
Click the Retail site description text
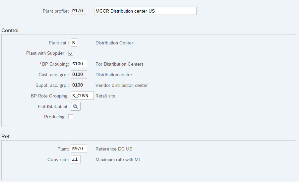(105, 96)
